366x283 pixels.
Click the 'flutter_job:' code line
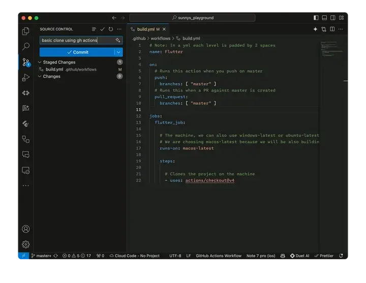tap(170, 123)
